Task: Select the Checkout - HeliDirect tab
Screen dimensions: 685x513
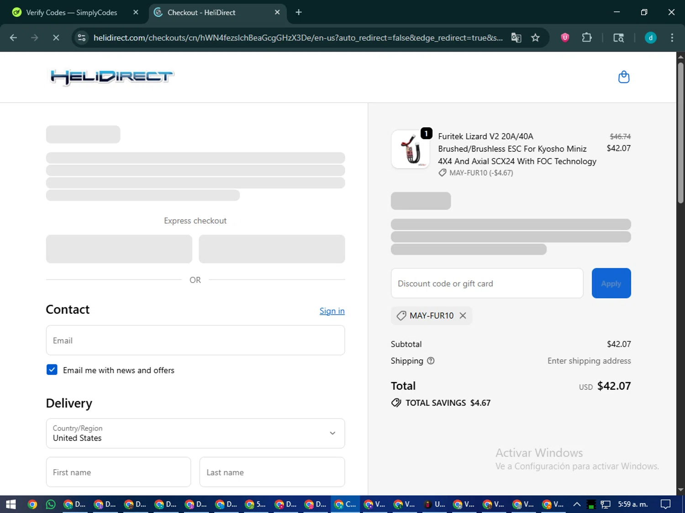Action: (201, 12)
